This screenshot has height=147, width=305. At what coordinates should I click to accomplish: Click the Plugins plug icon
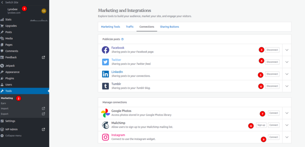tap(2, 78)
